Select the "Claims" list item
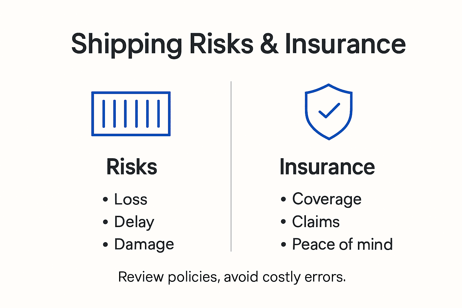462x308 pixels. pos(316,222)
